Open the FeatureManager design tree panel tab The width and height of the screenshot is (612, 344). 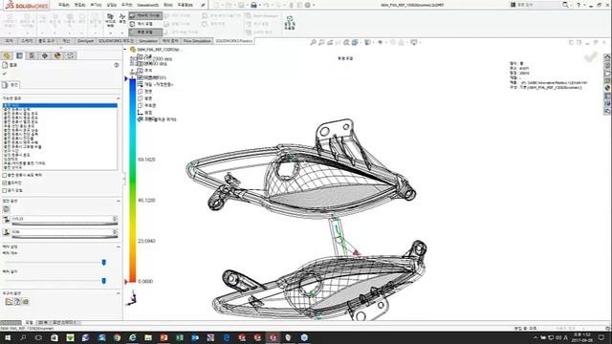pyautogui.click(x=7, y=55)
